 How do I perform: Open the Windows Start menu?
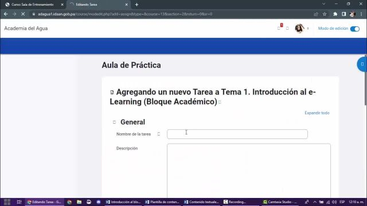[7, 202]
